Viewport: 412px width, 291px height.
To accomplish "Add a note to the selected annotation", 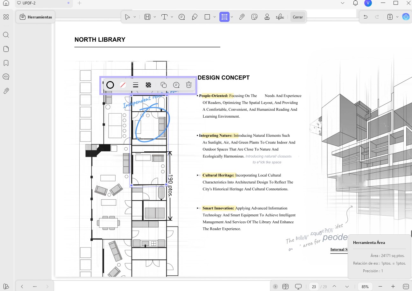I will (176, 85).
